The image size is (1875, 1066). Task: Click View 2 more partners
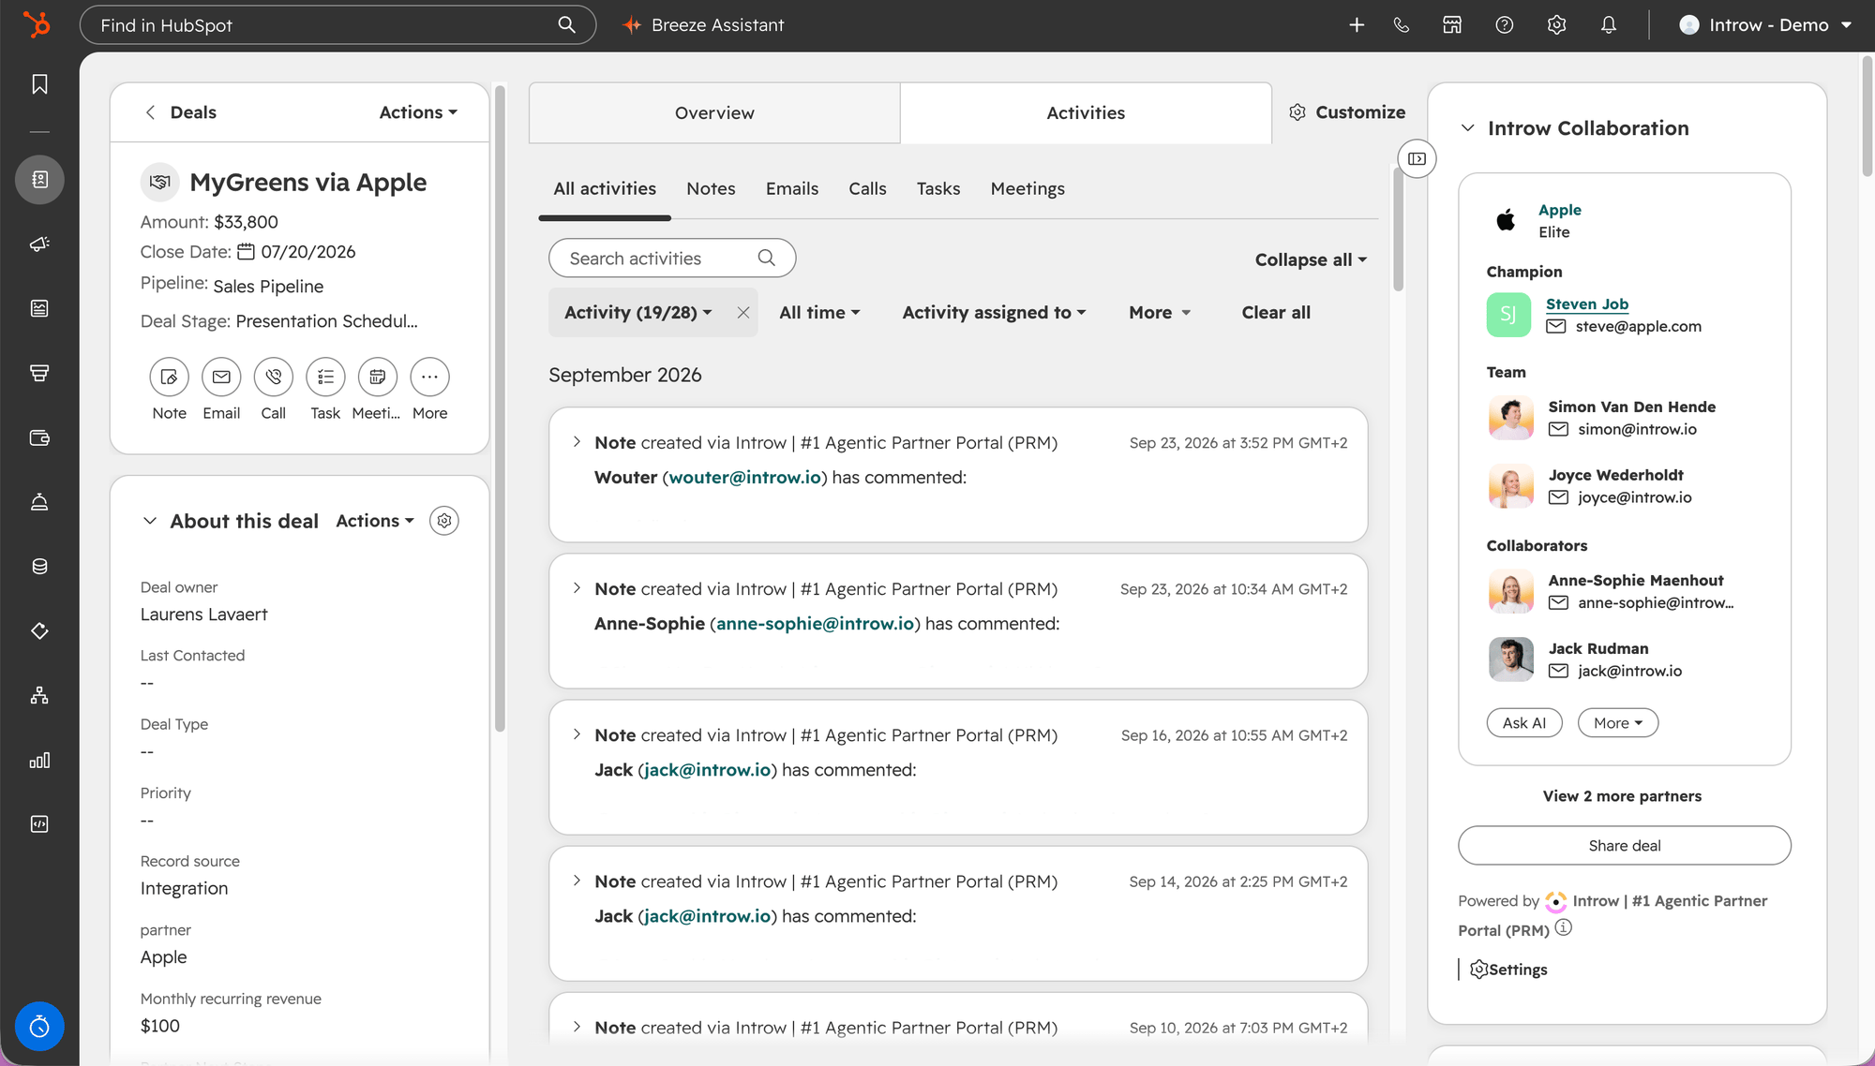point(1623,796)
